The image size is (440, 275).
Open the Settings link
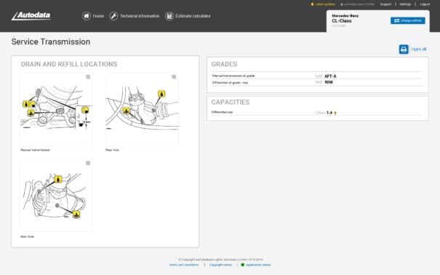[x=405, y=4]
